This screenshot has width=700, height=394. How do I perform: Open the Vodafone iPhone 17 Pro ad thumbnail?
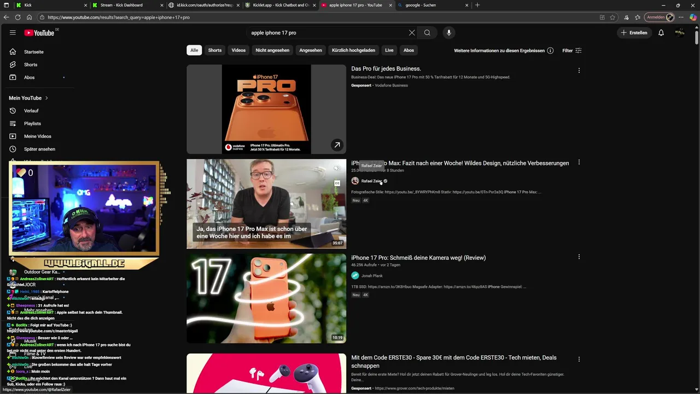tap(266, 109)
